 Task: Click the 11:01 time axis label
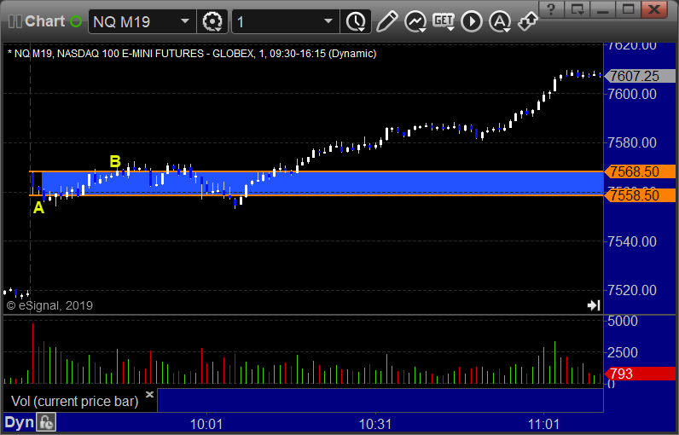pyautogui.click(x=543, y=424)
